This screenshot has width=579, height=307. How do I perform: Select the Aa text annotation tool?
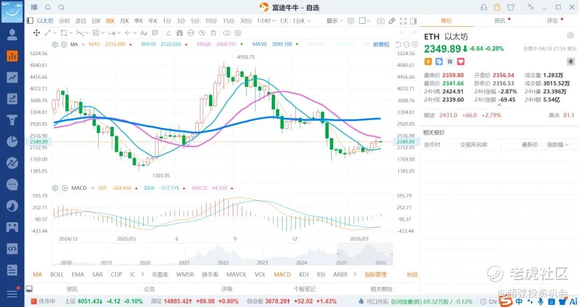coord(144,33)
